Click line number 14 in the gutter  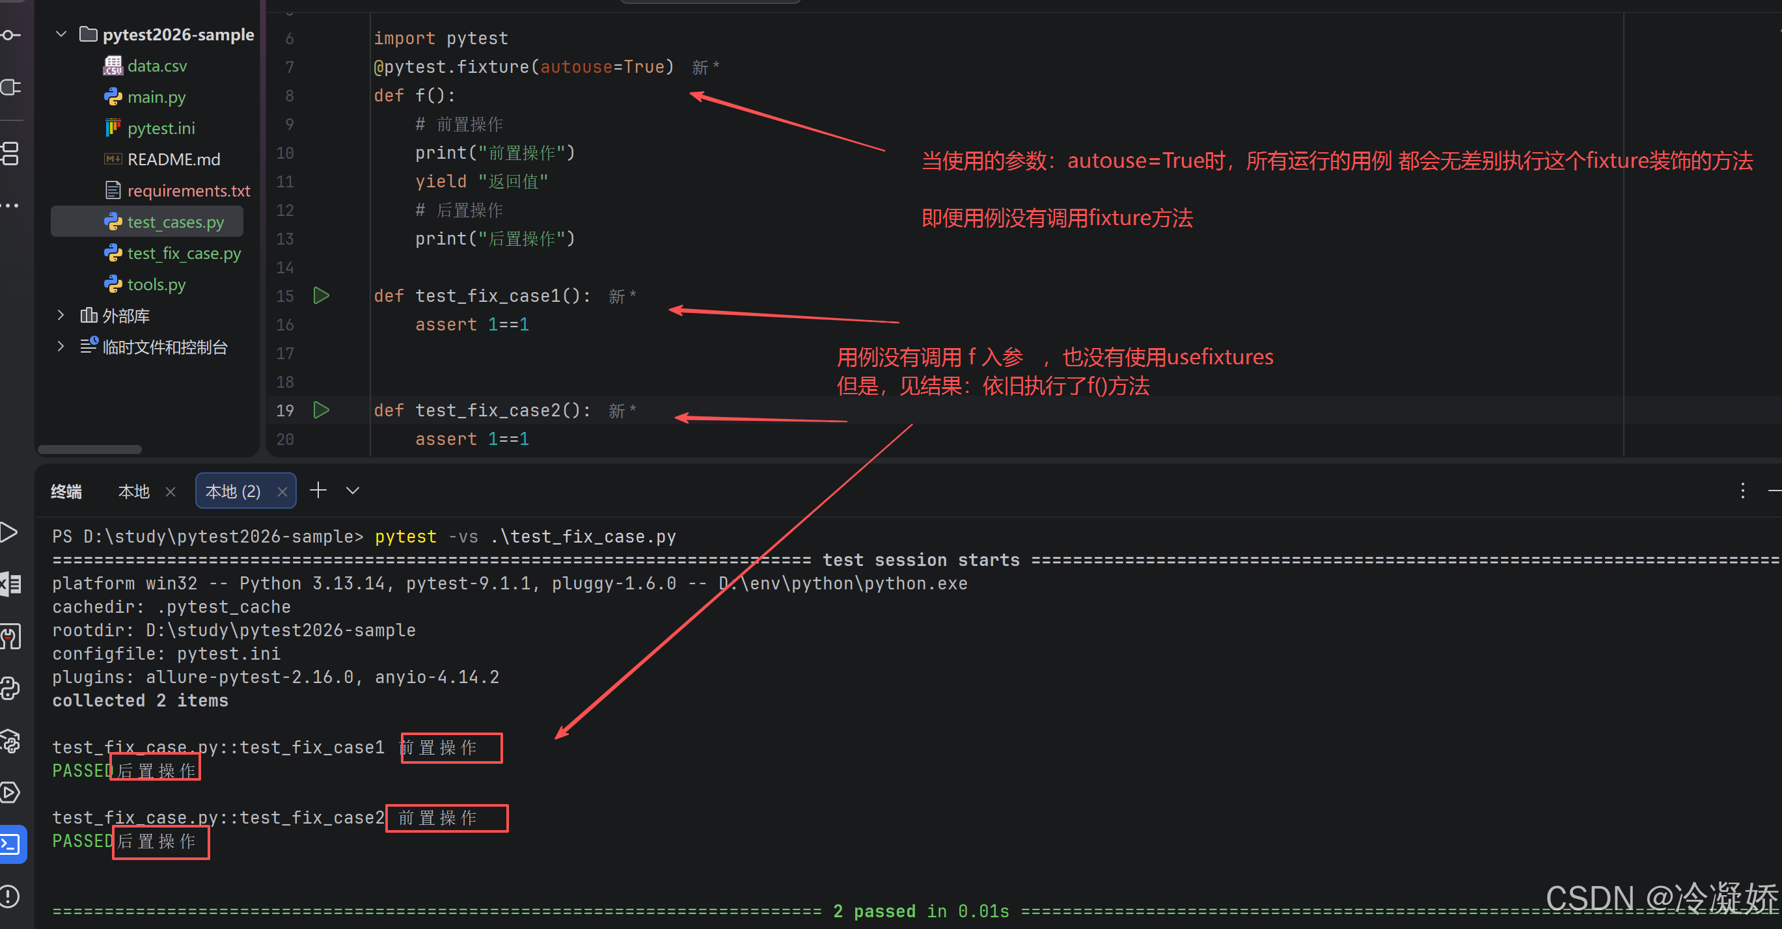(285, 267)
